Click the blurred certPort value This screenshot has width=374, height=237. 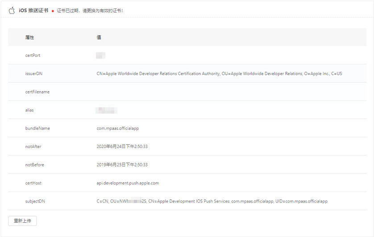100,55
